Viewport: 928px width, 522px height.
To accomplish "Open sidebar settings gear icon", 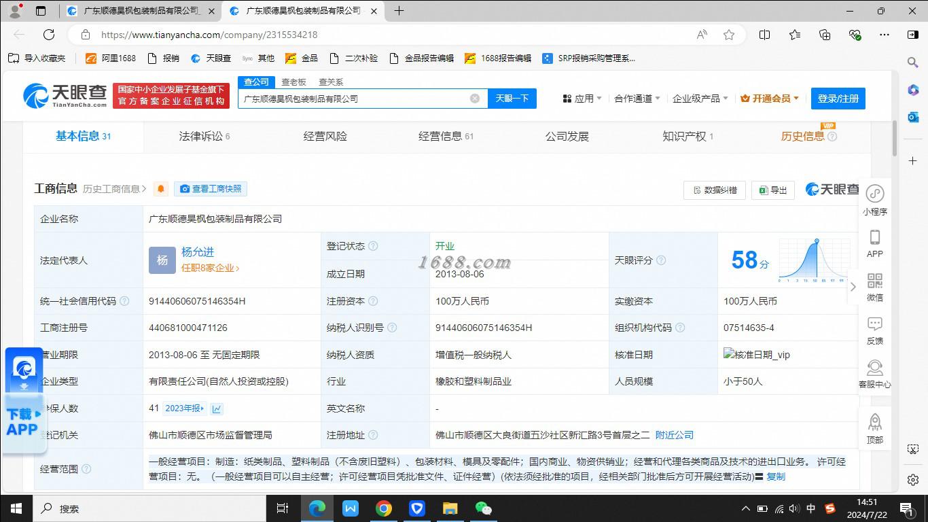I will click(913, 480).
